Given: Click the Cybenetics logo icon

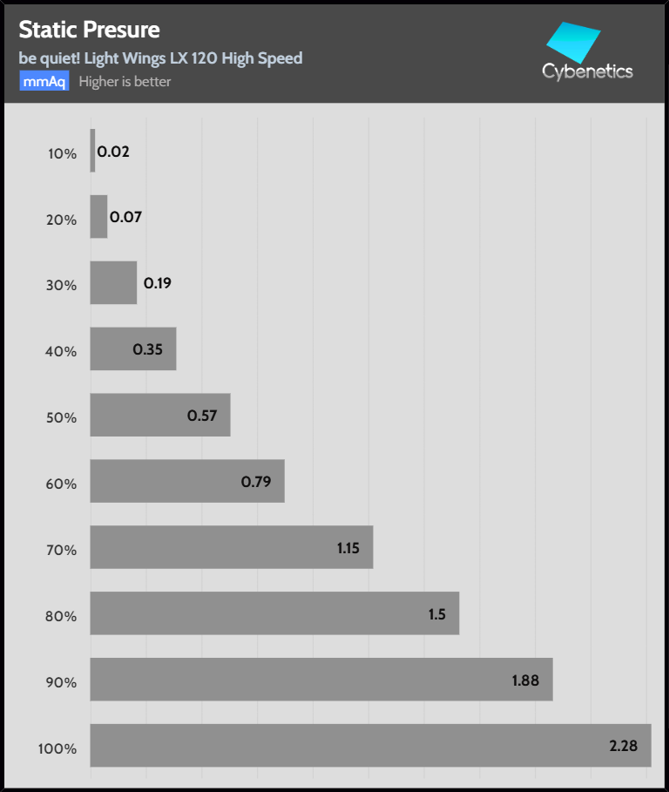Looking at the screenshot, I should click(x=574, y=42).
